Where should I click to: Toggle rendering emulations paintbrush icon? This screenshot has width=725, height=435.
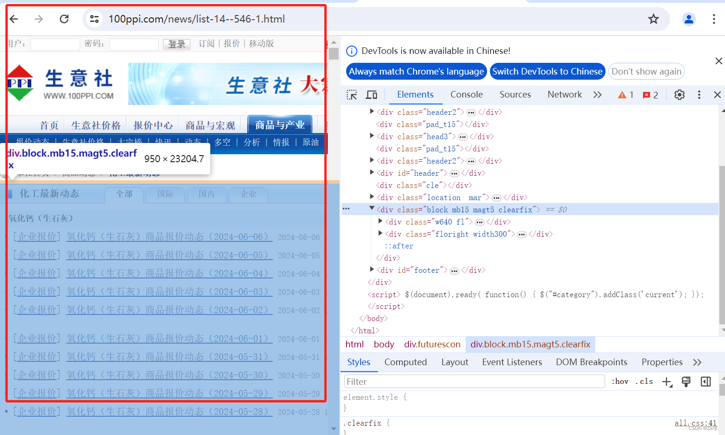pyautogui.click(x=686, y=382)
